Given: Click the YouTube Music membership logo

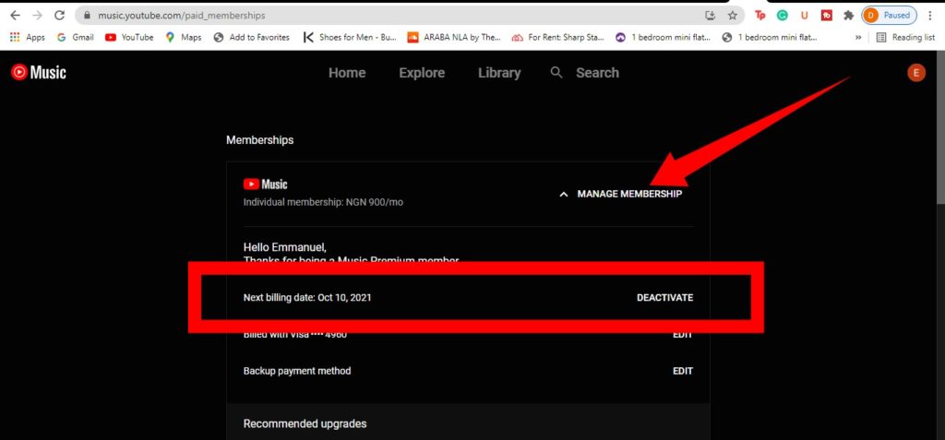Looking at the screenshot, I should pyautogui.click(x=265, y=184).
